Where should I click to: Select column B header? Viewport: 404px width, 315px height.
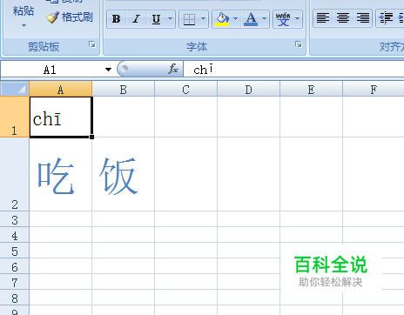[124, 90]
